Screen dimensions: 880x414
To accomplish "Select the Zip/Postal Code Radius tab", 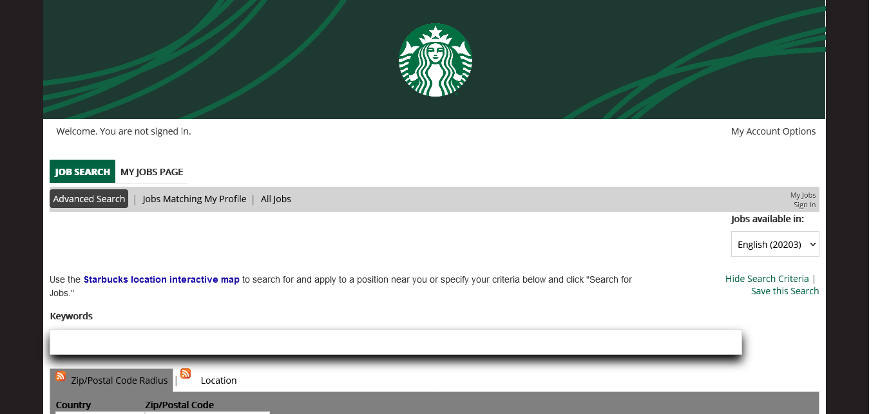I will point(119,381).
